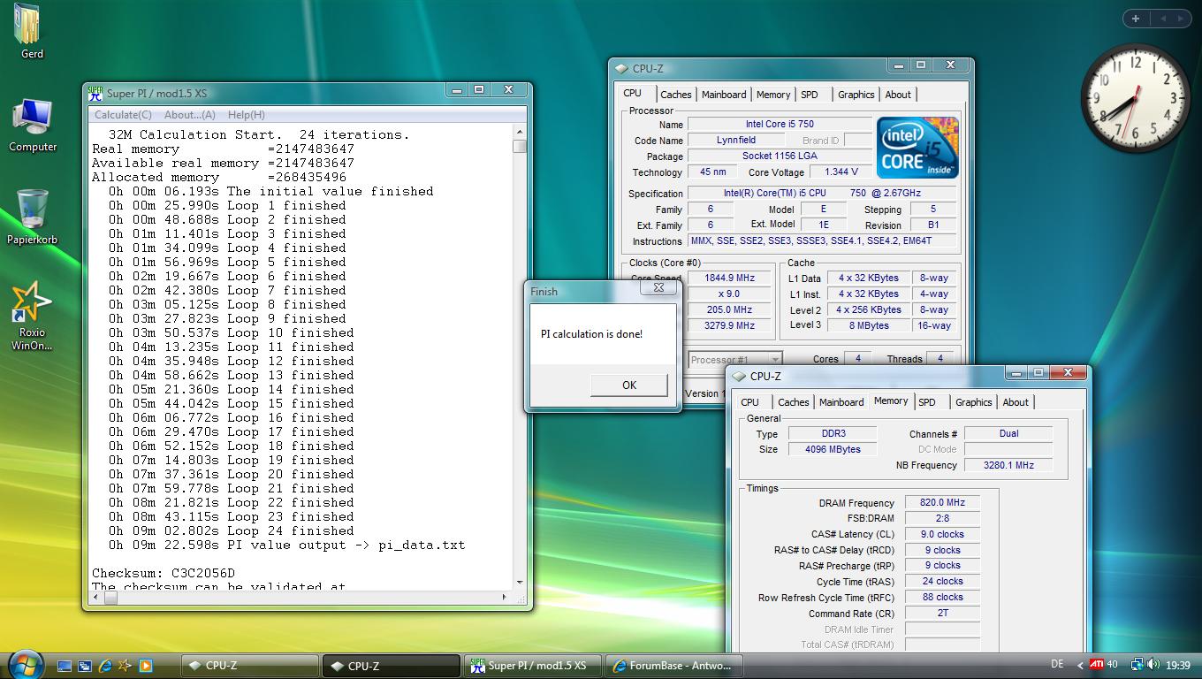Open the Computer desktop icon
Image resolution: width=1202 pixels, height=679 pixels.
(33, 119)
